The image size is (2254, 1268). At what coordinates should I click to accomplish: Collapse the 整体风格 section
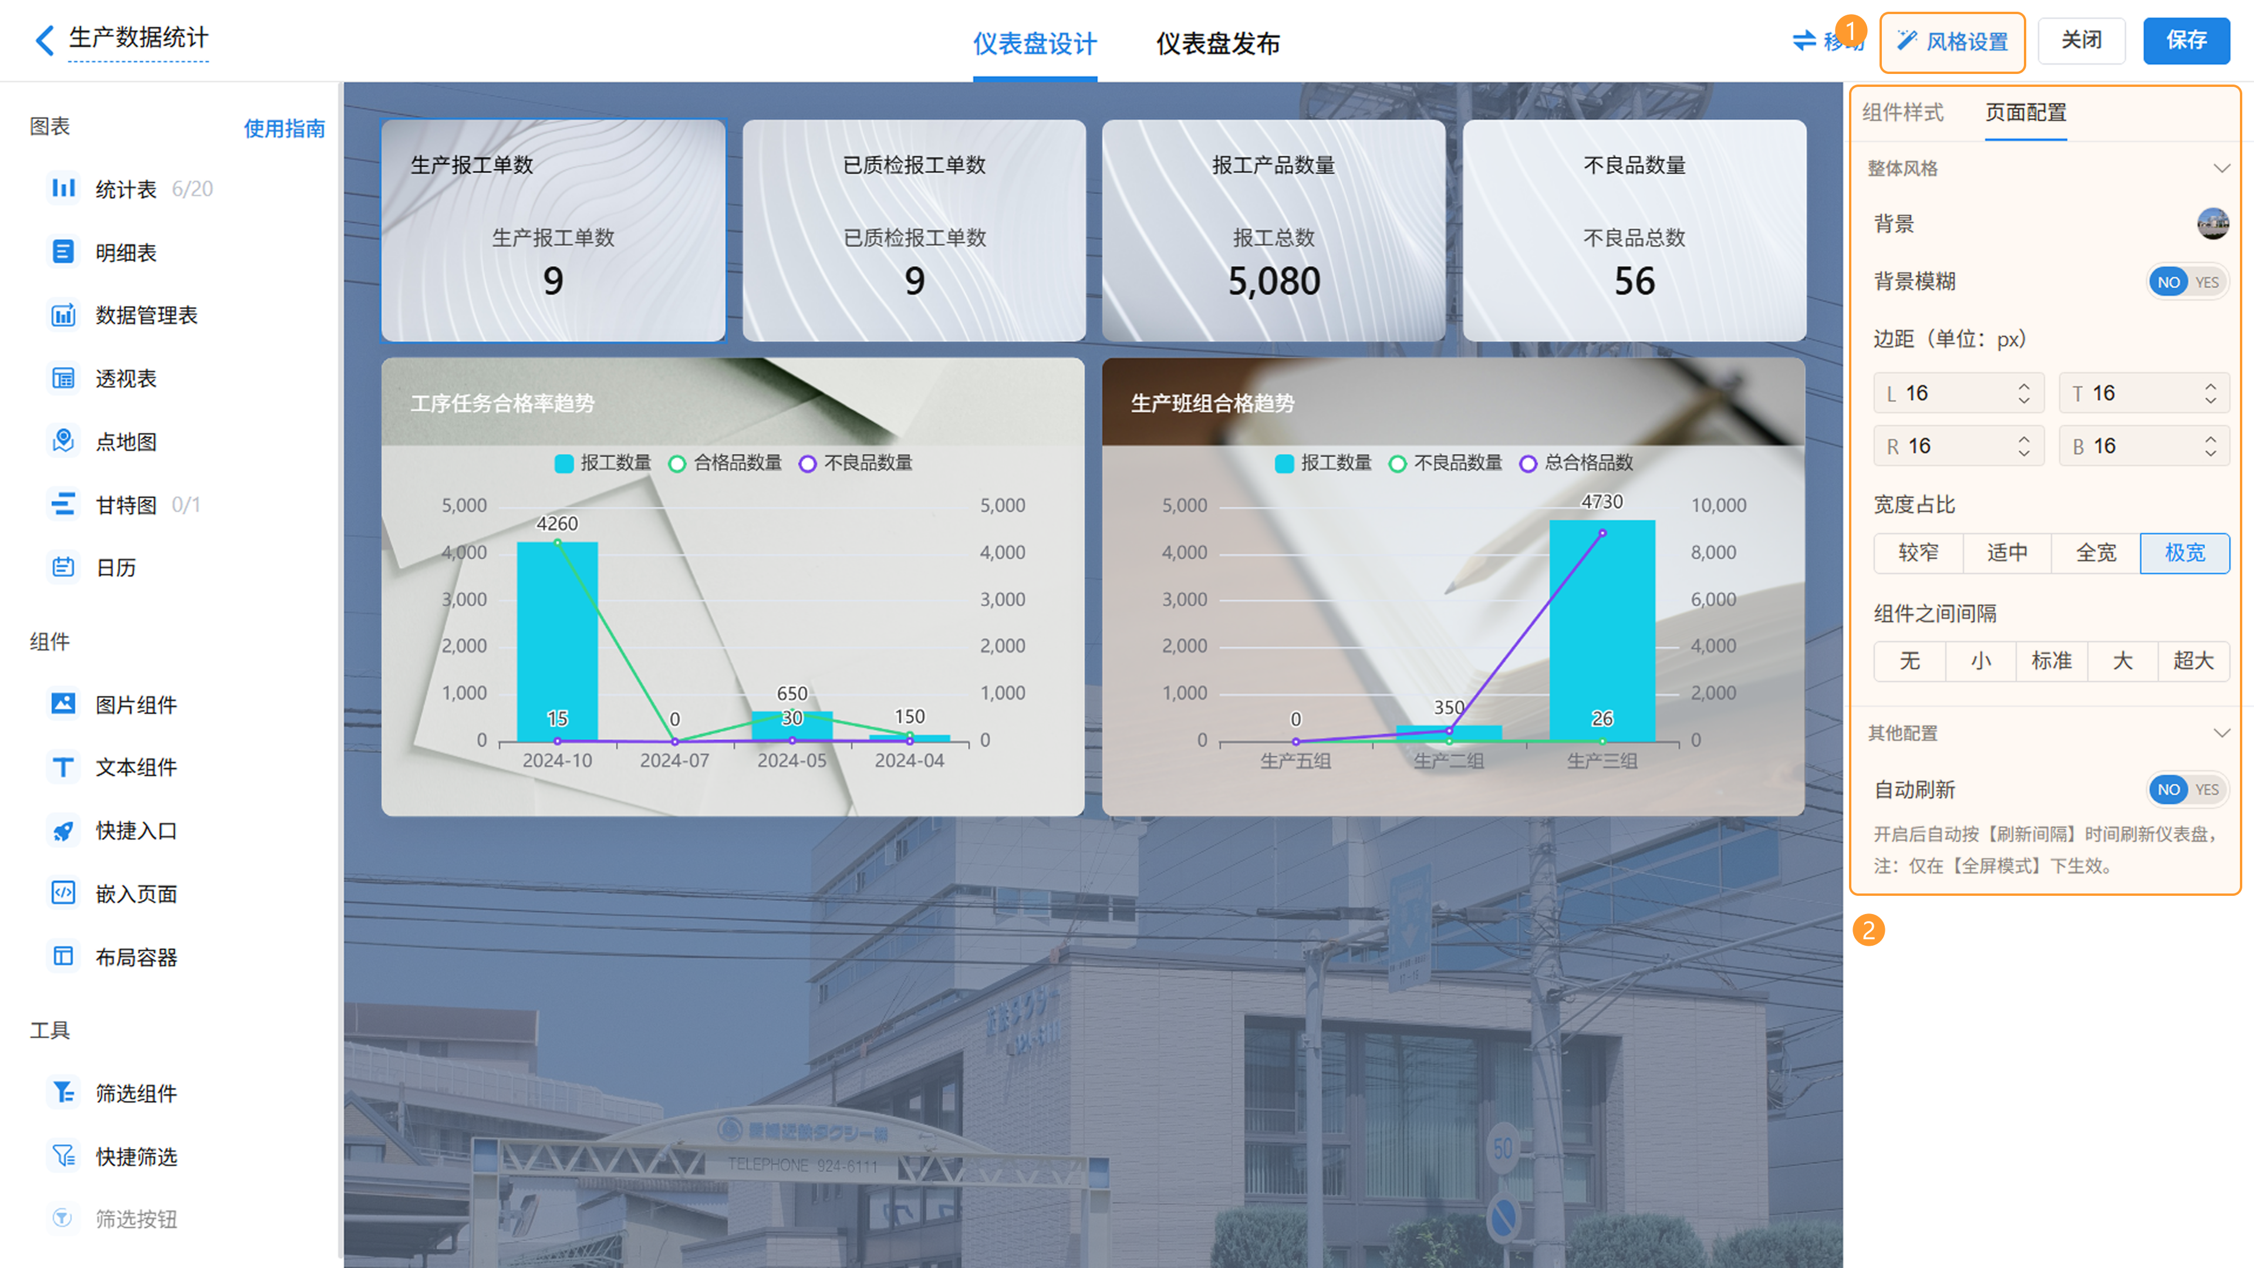coord(2221,168)
